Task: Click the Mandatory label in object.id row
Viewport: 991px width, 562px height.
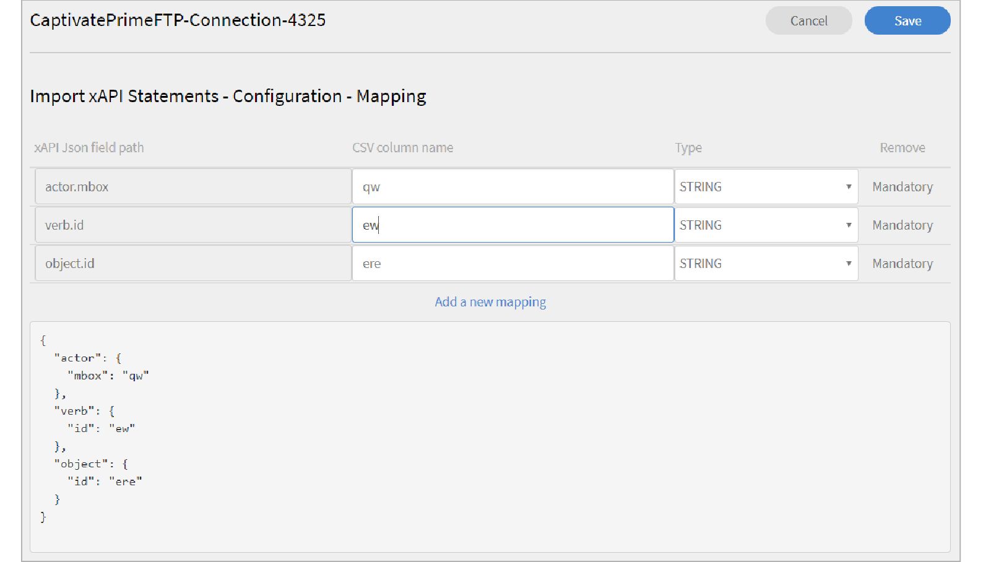Action: [902, 264]
